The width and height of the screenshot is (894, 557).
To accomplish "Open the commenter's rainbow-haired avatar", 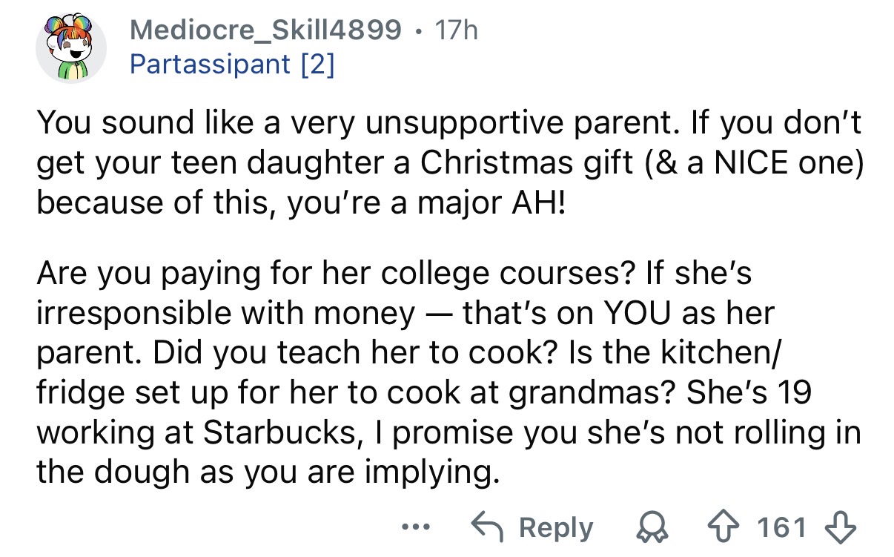I will coord(71,48).
